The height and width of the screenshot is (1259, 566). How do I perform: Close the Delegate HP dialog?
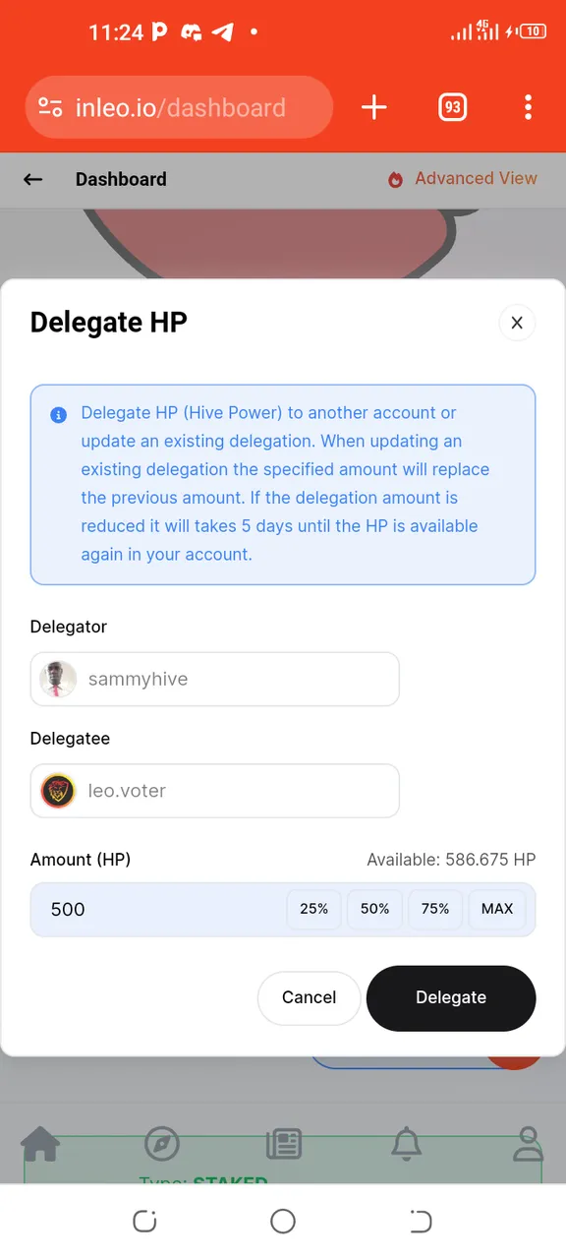(517, 323)
